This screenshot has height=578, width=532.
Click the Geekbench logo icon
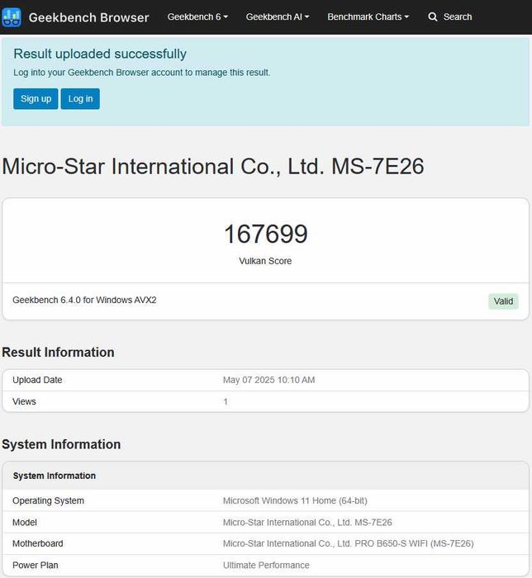click(12, 17)
